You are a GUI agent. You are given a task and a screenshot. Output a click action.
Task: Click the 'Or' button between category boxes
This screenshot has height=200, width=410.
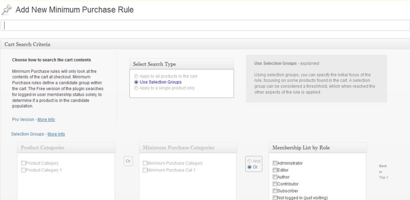(128, 161)
